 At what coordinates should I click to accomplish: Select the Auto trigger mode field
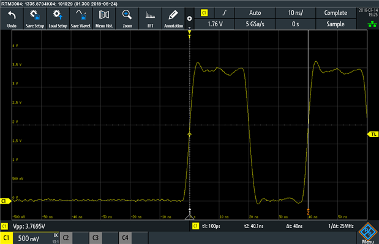[255, 13]
